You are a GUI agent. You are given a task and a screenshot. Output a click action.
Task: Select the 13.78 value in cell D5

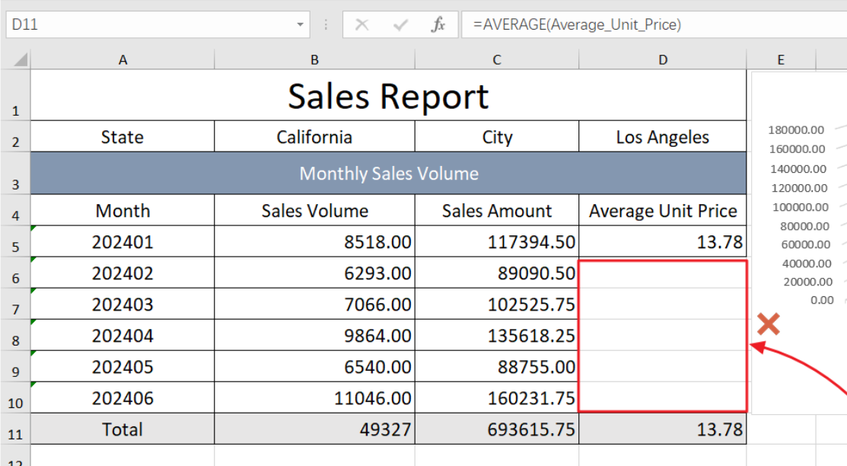662,241
